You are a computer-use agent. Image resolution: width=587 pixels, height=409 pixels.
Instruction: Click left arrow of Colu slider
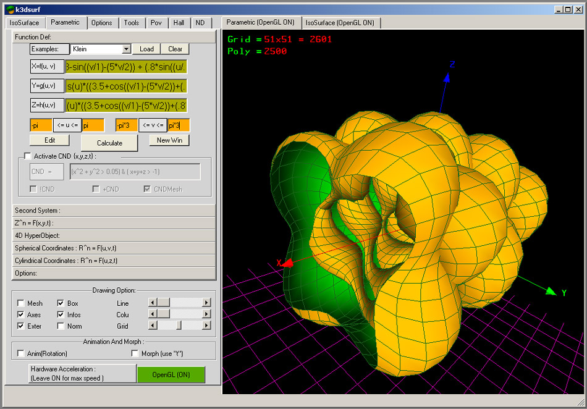click(x=153, y=314)
